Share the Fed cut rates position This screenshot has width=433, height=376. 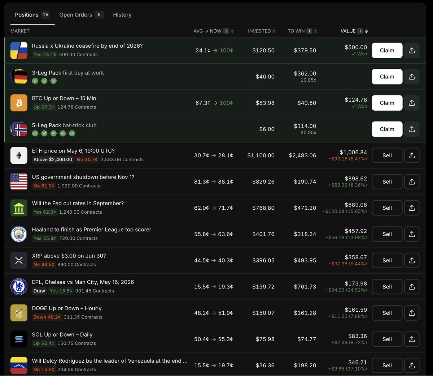point(412,208)
